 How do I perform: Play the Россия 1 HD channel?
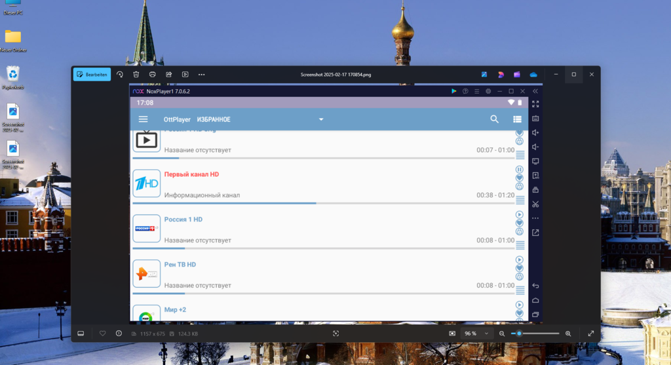click(x=520, y=214)
